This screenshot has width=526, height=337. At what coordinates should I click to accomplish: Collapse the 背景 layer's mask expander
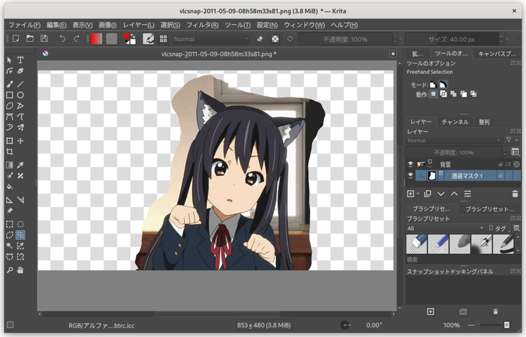[x=430, y=167]
